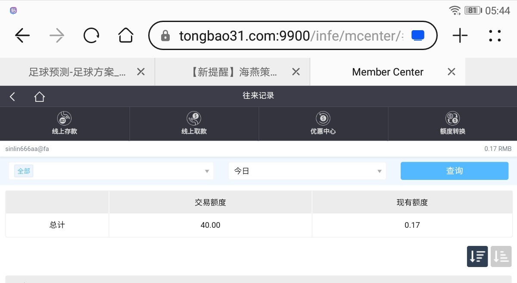
Task: Tap the blue desktop-mode icon in address bar
Action: pos(418,35)
